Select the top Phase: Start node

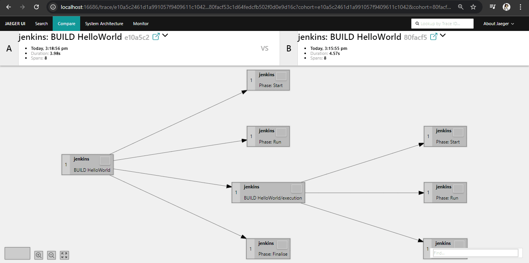[x=268, y=80]
